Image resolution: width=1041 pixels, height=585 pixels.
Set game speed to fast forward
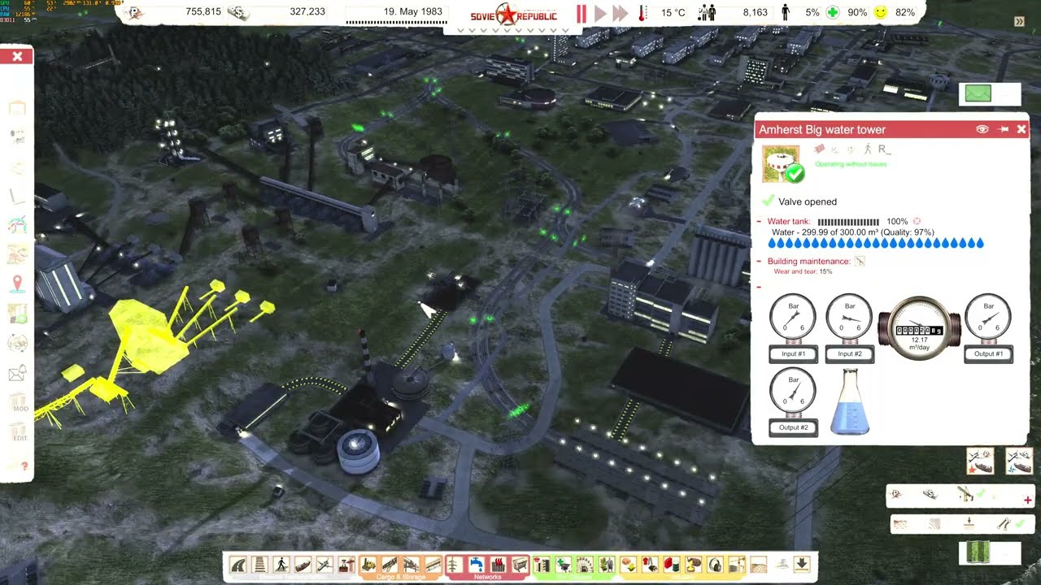click(x=621, y=13)
